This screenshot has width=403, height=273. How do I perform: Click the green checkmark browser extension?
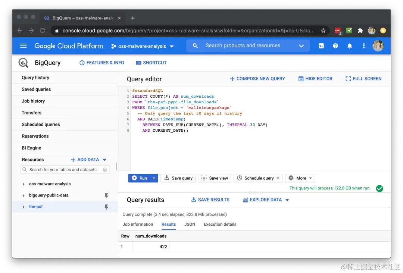349,30
